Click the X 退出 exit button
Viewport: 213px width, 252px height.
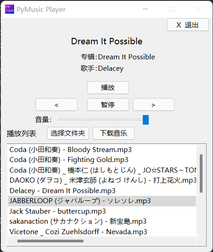[x=188, y=25]
